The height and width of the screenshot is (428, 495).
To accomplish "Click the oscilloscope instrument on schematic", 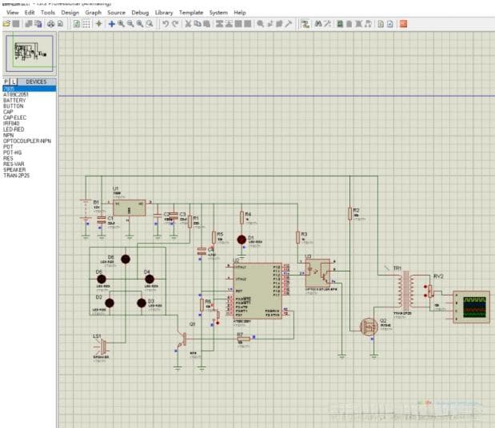I will point(471,307).
